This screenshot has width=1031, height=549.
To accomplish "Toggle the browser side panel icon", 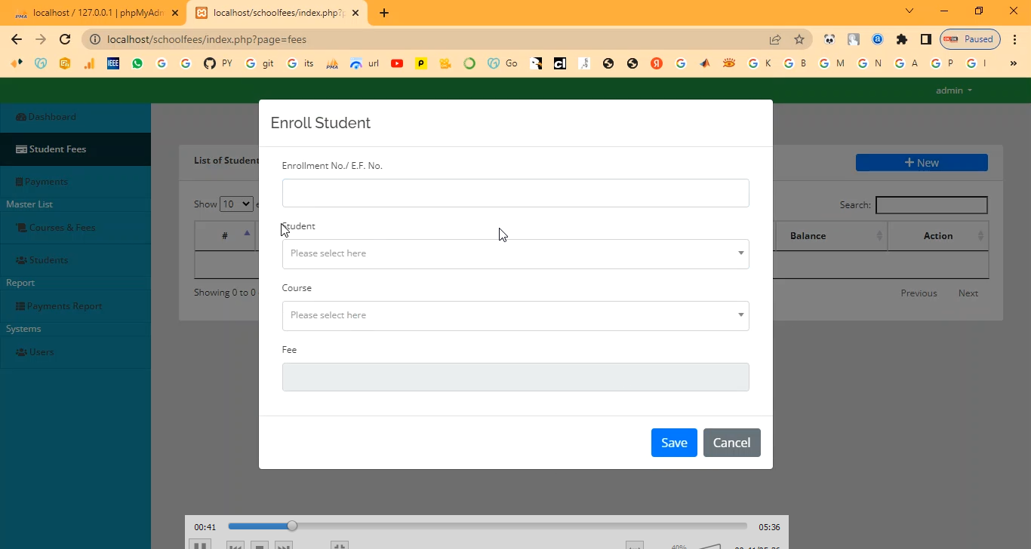I will [925, 39].
